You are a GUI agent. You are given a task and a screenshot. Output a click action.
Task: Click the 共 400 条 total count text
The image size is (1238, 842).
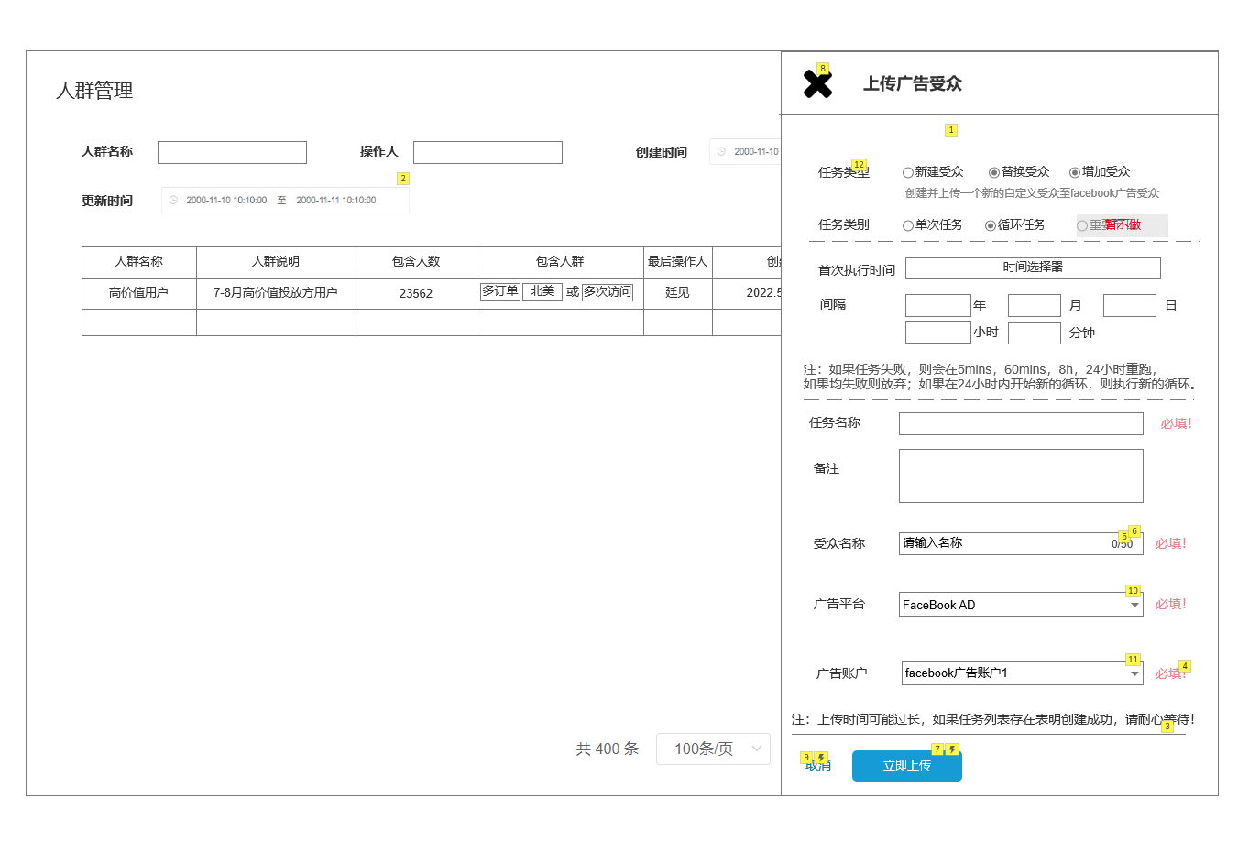click(x=608, y=749)
